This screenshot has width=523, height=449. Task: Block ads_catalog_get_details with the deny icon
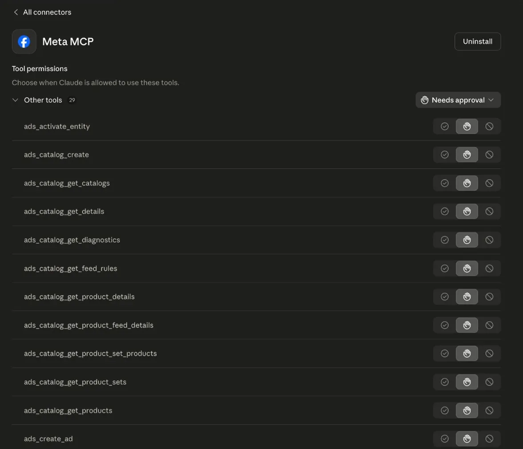(489, 212)
